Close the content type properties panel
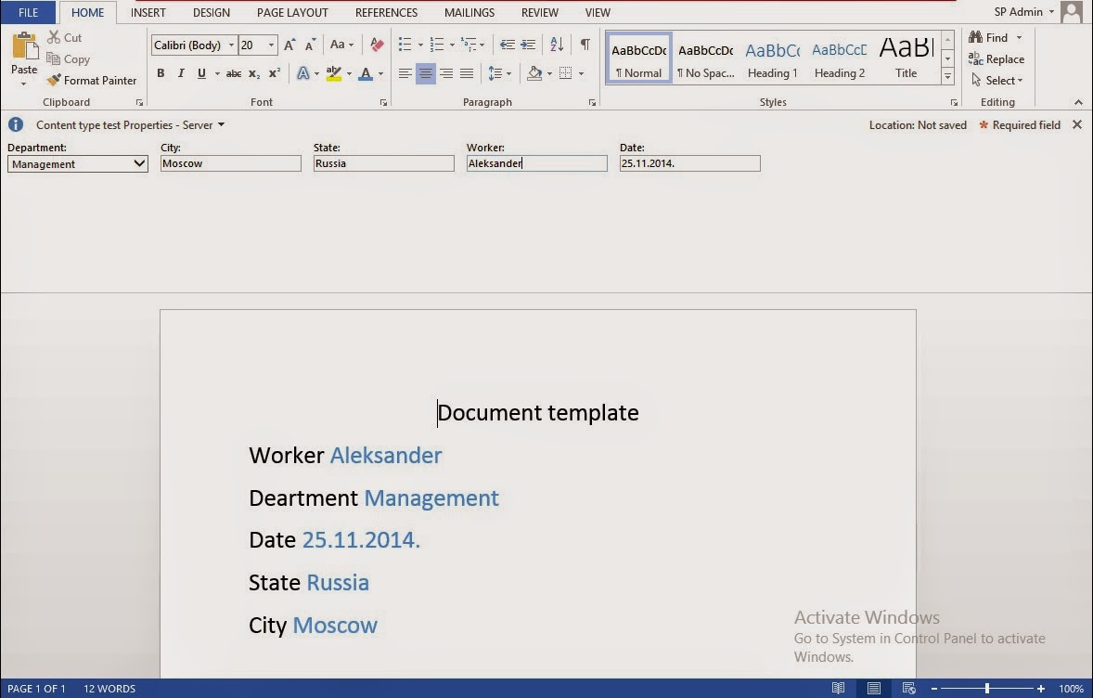1093x698 pixels. (1077, 124)
